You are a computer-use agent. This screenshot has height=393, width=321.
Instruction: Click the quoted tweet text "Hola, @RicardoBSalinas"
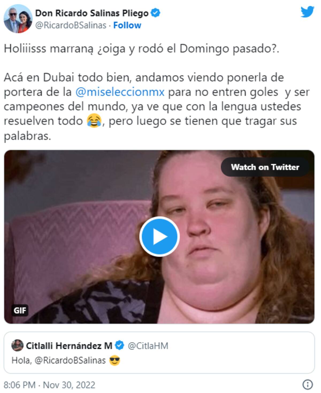[59, 360]
